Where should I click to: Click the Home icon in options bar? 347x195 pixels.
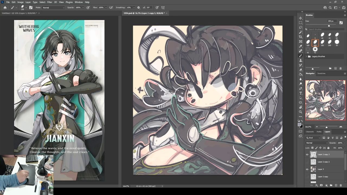[x=5, y=8]
